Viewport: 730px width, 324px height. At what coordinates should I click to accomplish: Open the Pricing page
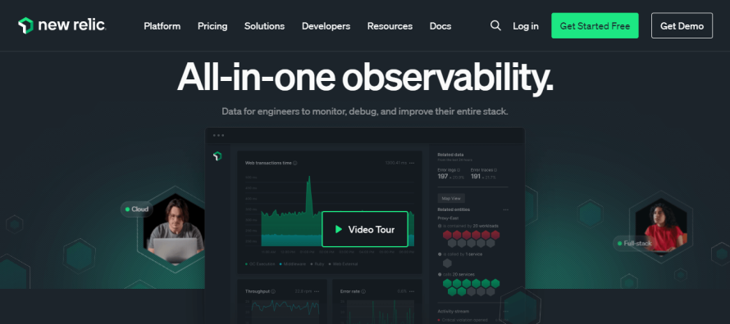pyautogui.click(x=212, y=26)
